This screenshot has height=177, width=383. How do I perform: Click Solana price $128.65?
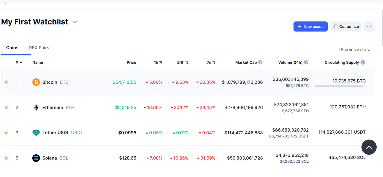[128, 158]
